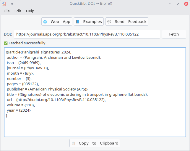Screen dimensions: 190x151
Task: Open the File menu
Action: point(7,11)
